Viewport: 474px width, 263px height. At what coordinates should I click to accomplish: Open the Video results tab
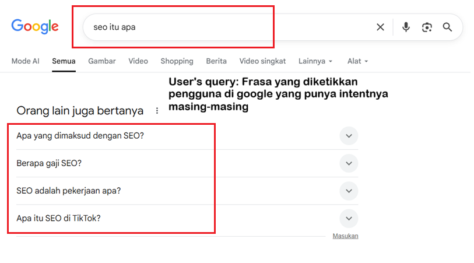(x=138, y=61)
